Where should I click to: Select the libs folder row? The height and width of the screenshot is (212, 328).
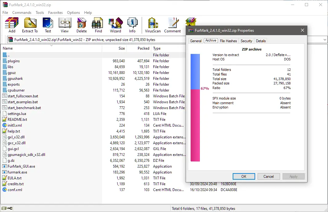pyautogui.click(x=93, y=67)
